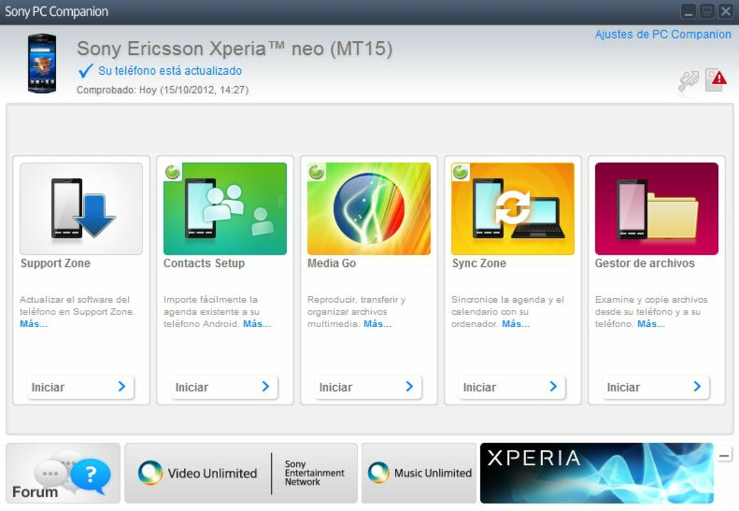Start Sync Zone with Iniciar button
Image resolution: width=739 pixels, height=511 pixels.
[x=512, y=387]
